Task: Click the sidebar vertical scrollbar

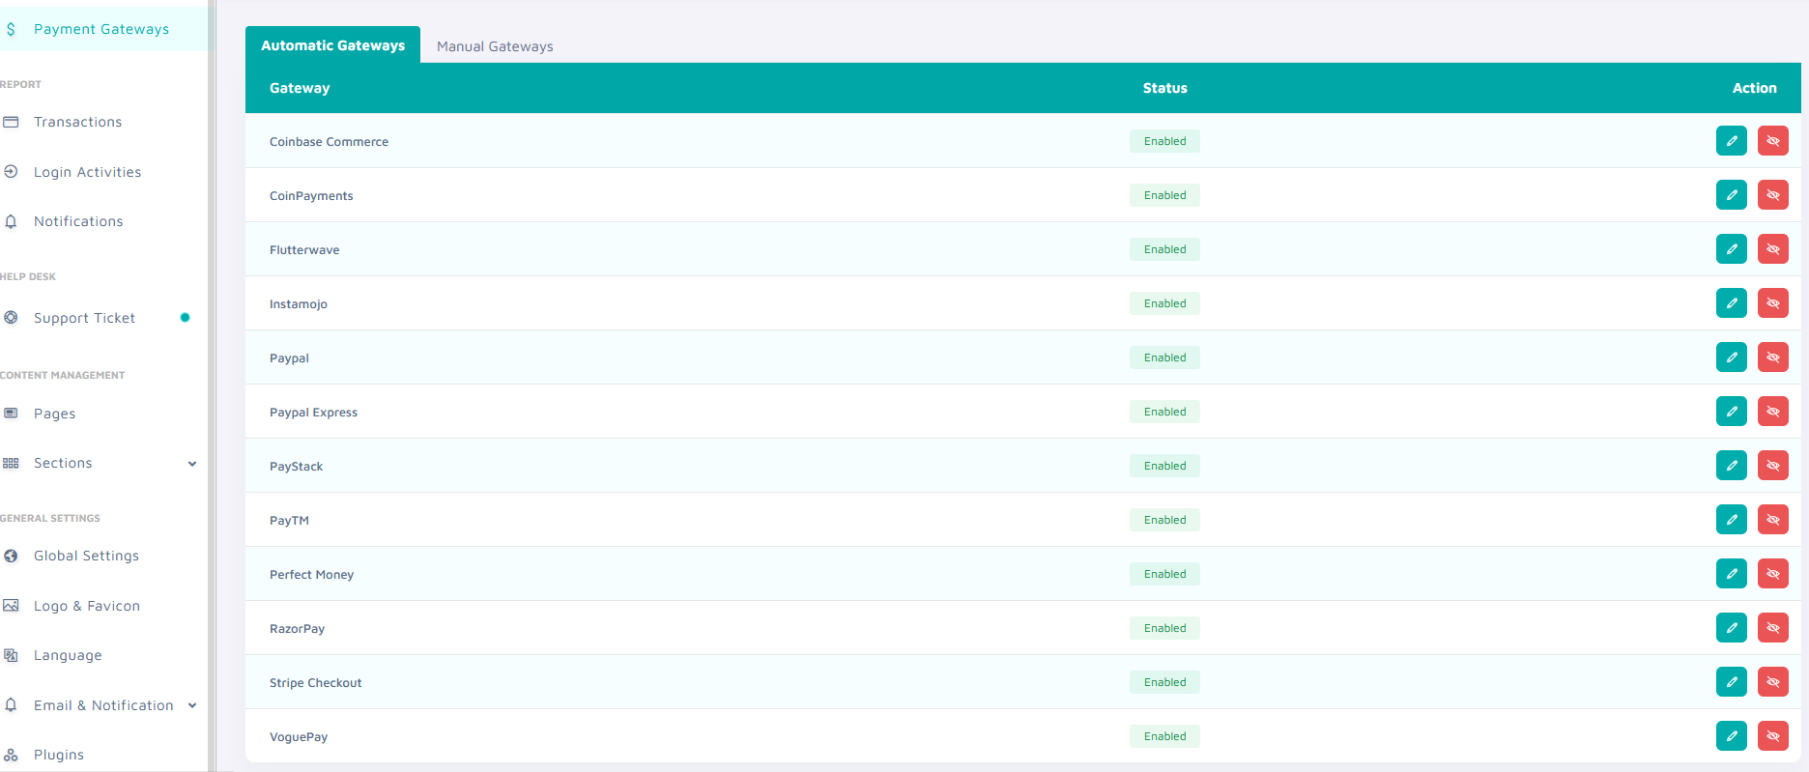Action: (x=212, y=386)
